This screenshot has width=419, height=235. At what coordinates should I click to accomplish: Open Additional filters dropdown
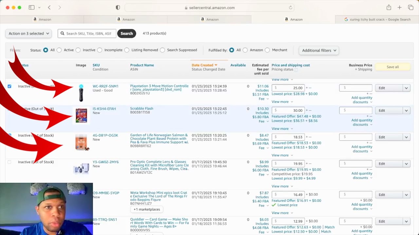319,50
